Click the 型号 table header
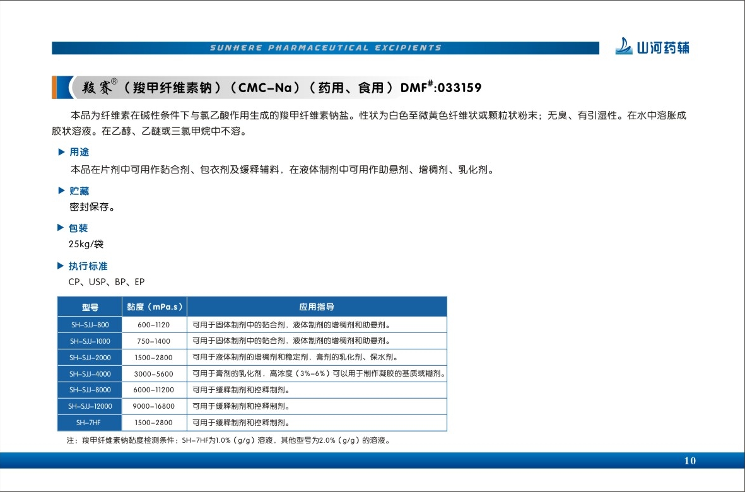This screenshot has height=492, width=745. [x=90, y=307]
